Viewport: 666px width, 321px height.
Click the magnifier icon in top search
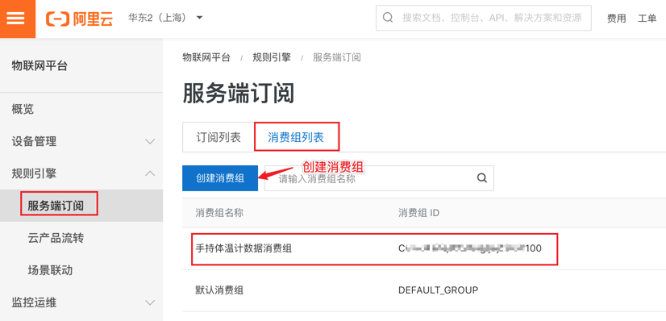[x=387, y=18]
